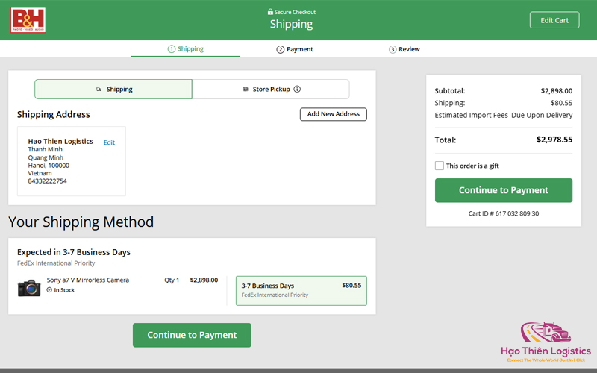Click the Secure Checkout lock icon
597x373 pixels.
(x=270, y=12)
